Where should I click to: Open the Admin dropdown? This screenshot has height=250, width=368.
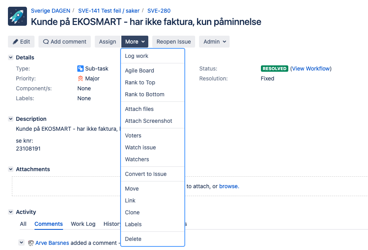click(214, 42)
